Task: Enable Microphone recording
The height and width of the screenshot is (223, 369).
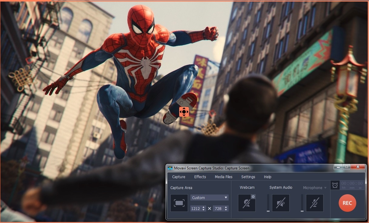Action: tap(314, 203)
